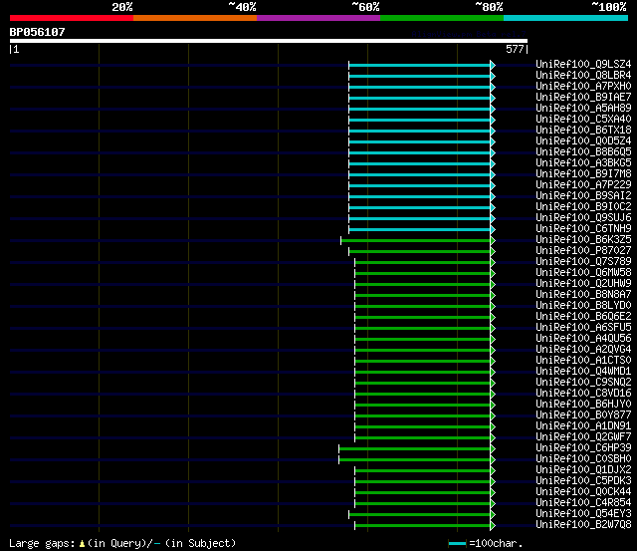Select the UniRef100_Q54EY3 label
This screenshot has width=637, height=551.
(583, 514)
